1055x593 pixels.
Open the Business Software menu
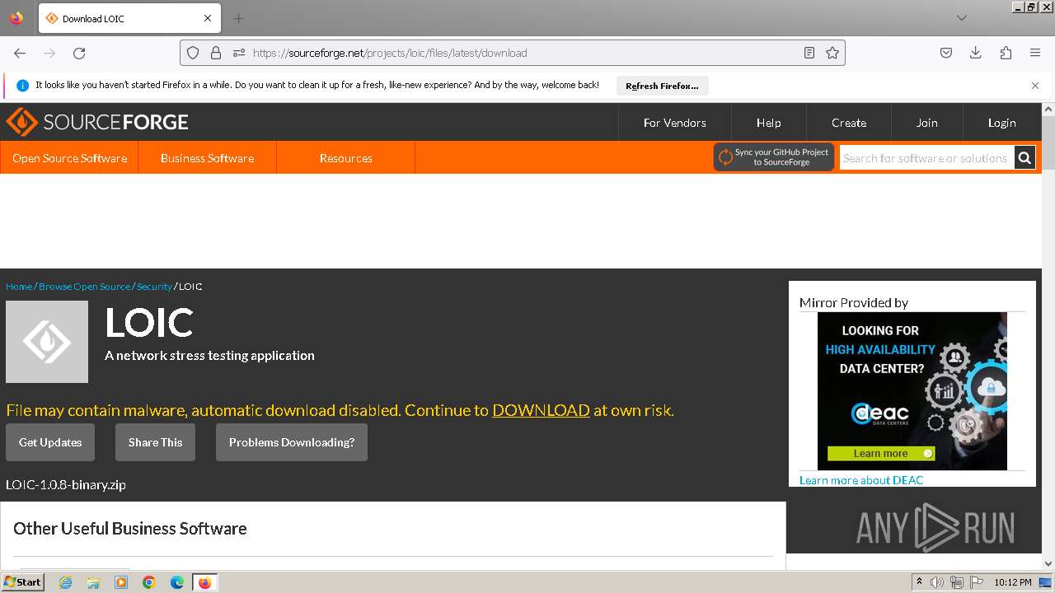(208, 158)
